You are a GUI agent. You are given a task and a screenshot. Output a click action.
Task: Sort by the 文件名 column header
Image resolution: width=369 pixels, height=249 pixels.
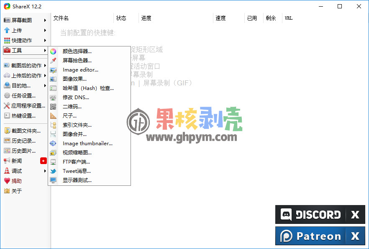tap(82, 18)
